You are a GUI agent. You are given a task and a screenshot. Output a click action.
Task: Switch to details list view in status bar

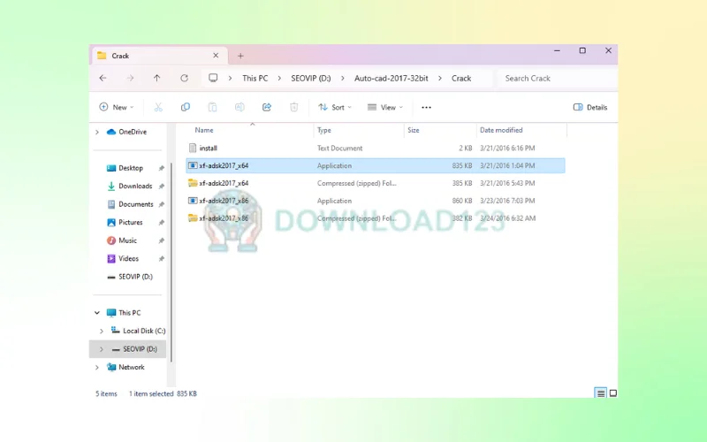pos(601,393)
